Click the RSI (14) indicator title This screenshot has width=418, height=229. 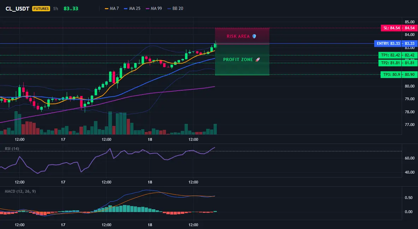click(12, 149)
